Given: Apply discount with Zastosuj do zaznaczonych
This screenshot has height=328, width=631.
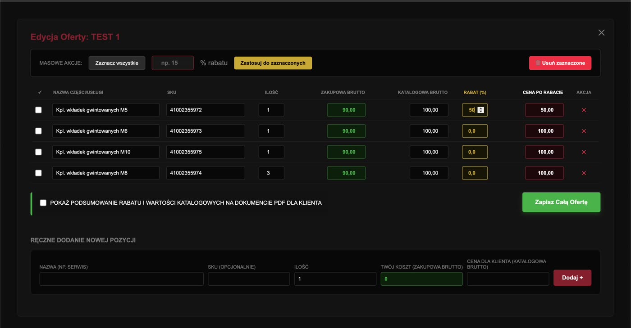Looking at the screenshot, I should pyautogui.click(x=273, y=63).
